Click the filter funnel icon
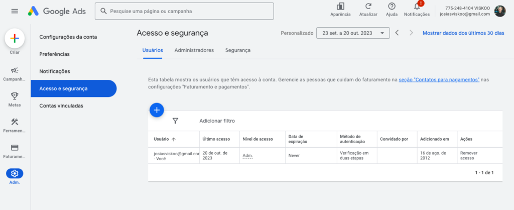The image size is (514, 210). (175, 121)
